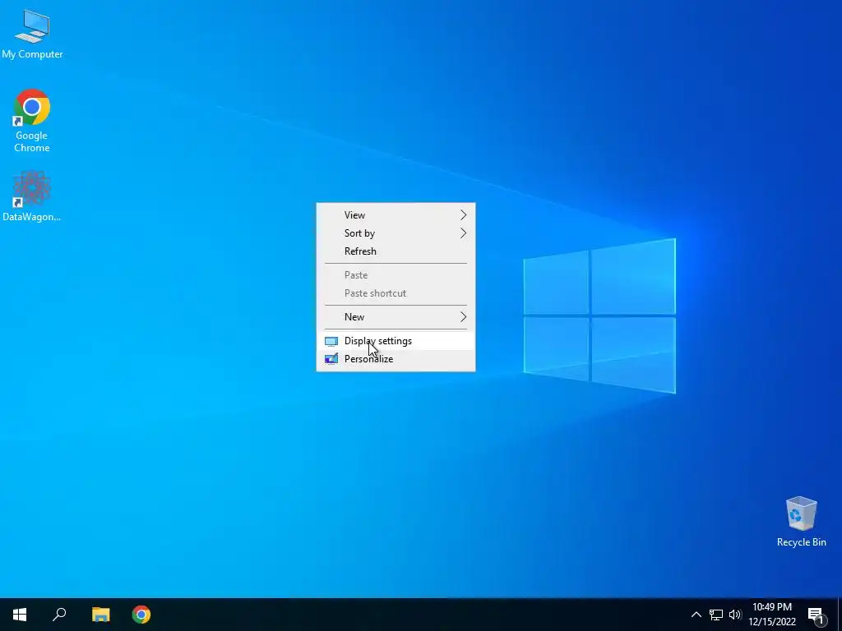Select the Google Chrome desktop shortcut
Screen dimensions: 842x631
pyautogui.click(x=32, y=120)
